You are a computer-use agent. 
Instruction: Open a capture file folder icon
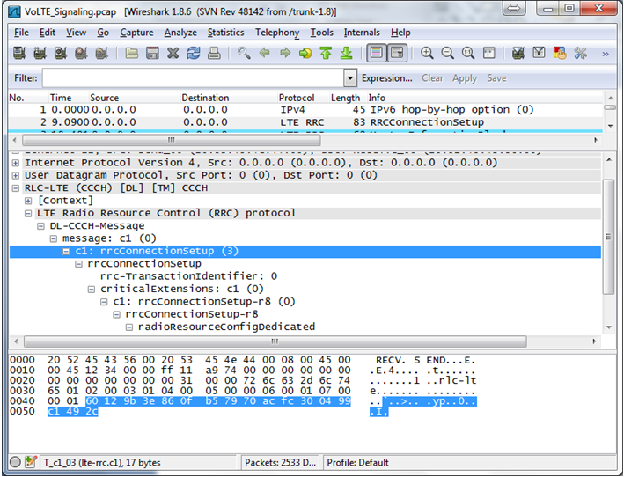point(132,53)
